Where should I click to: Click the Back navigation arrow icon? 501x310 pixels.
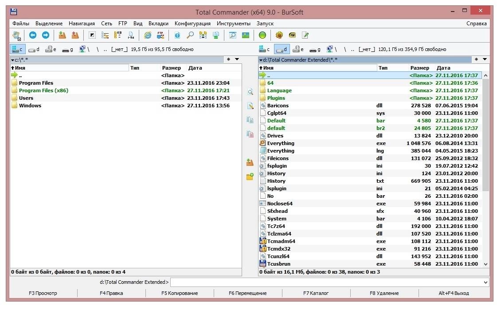[33, 35]
